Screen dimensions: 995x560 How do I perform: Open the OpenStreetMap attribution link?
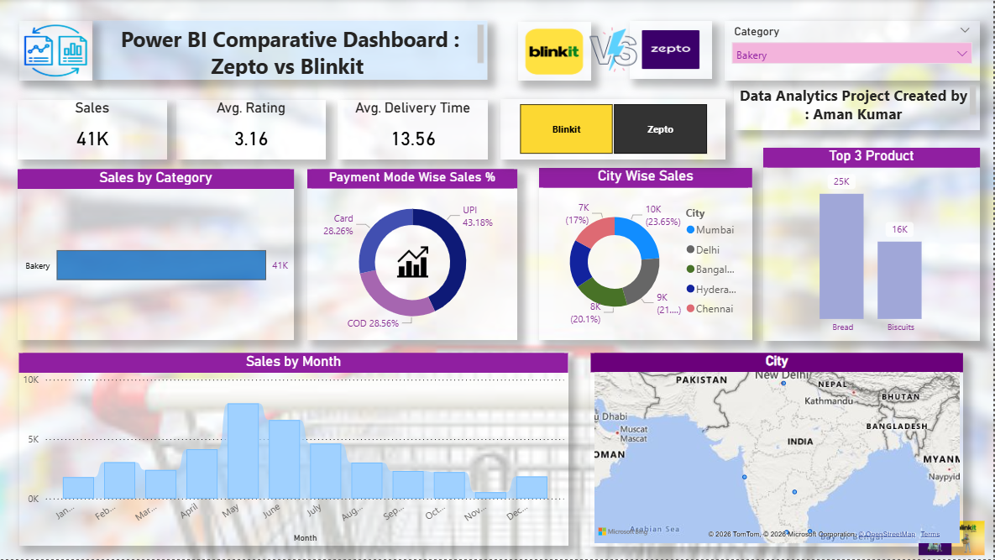point(887,533)
